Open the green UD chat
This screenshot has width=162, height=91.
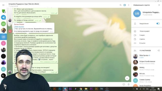pyautogui.click(x=3, y=24)
